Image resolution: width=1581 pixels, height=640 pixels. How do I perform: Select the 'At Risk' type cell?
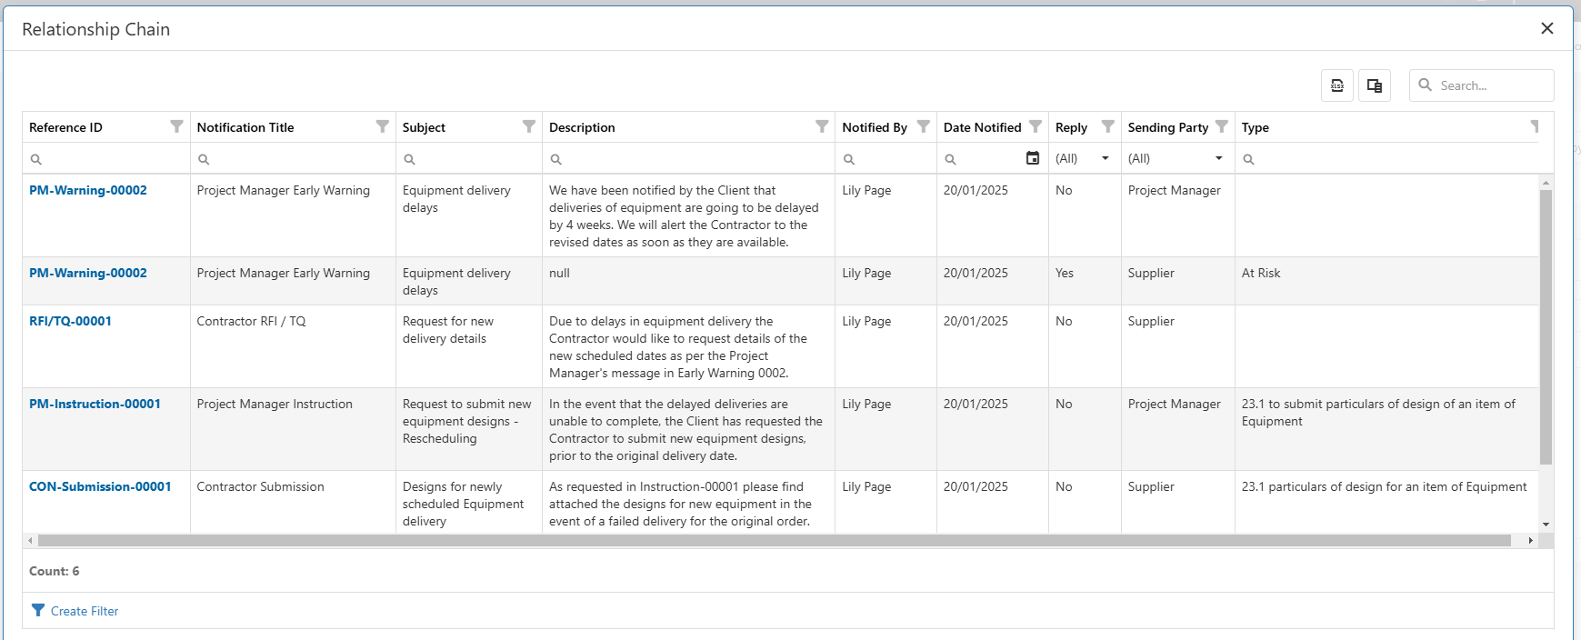1387,281
